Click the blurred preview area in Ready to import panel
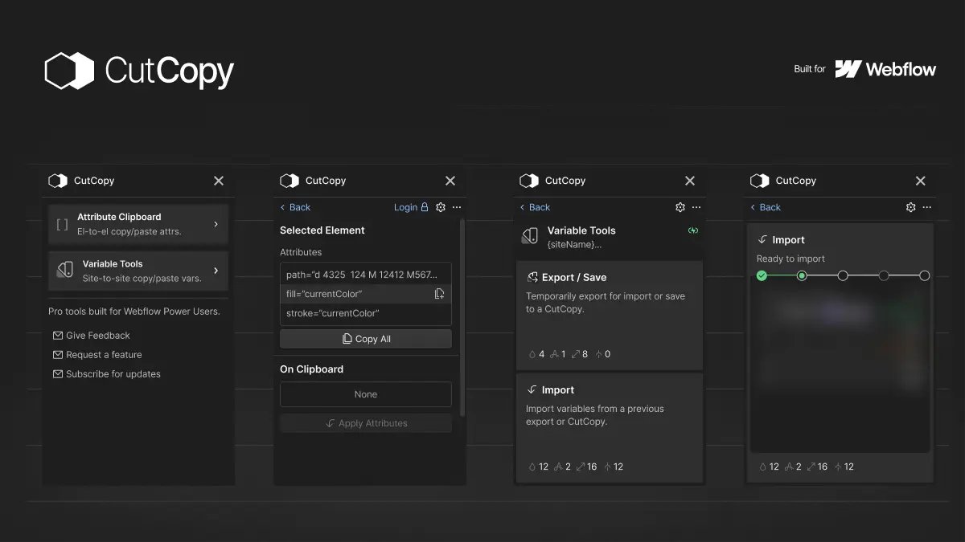Viewport: 965px width, 542px height. [840, 365]
